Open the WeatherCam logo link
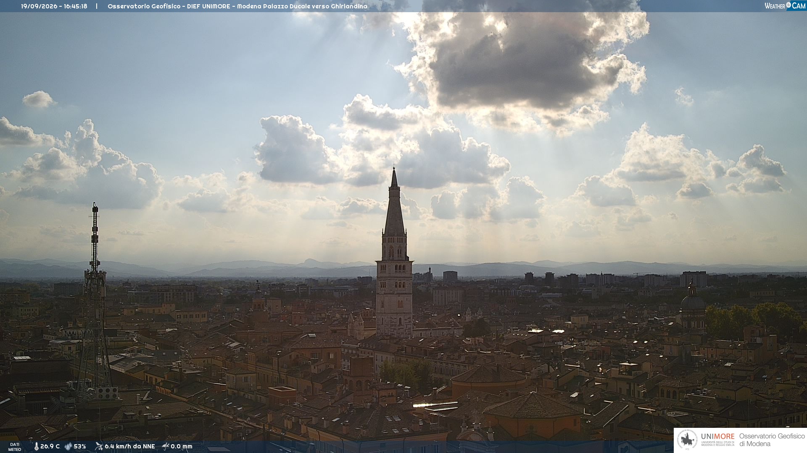 click(x=785, y=5)
